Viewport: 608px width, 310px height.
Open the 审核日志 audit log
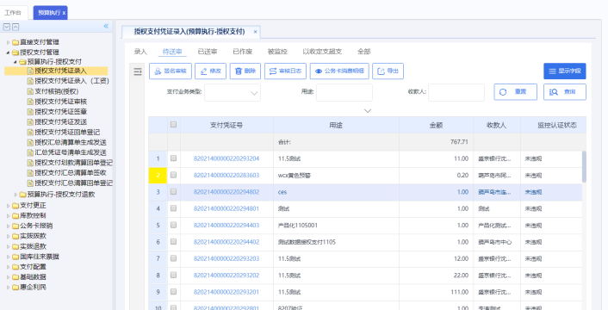pos(285,71)
